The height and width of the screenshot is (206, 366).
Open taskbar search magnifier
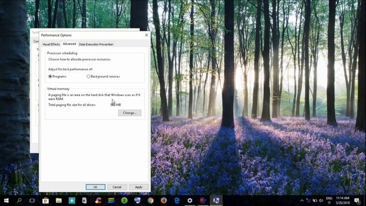coord(19,200)
